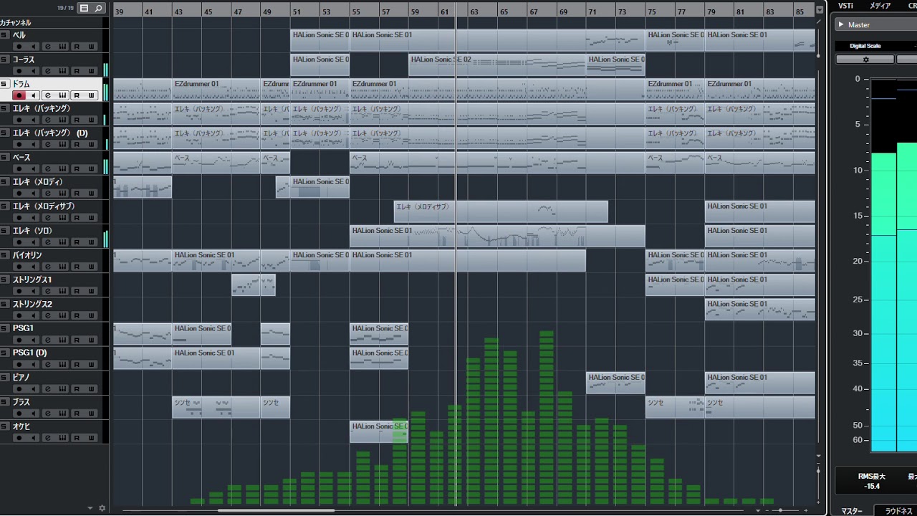Solo the ベル track

pos(4,35)
